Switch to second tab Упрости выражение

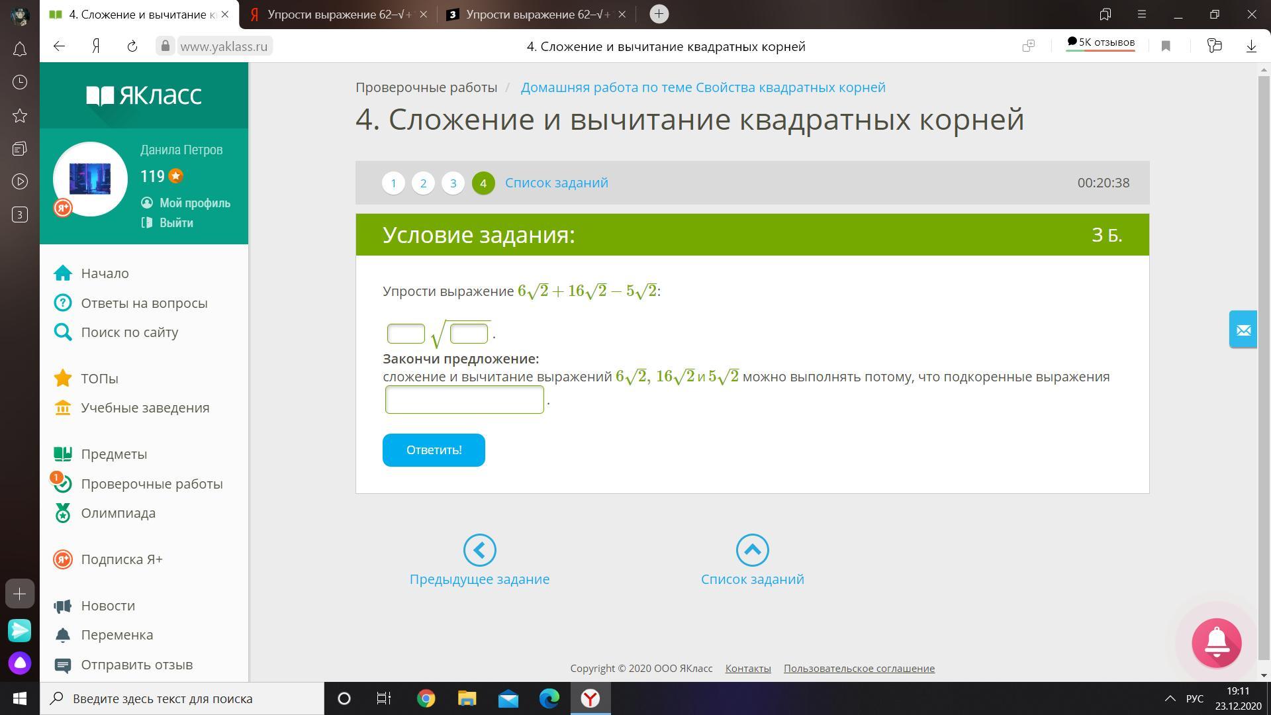click(338, 15)
